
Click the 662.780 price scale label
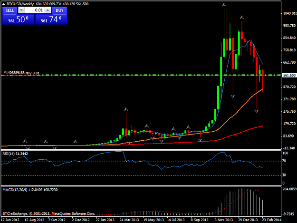pos(289,62)
